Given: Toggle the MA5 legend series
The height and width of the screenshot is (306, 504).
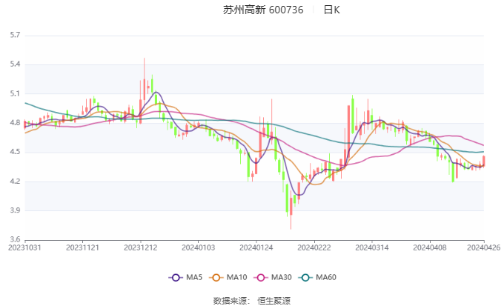Looking at the screenshot, I should click(185, 277).
